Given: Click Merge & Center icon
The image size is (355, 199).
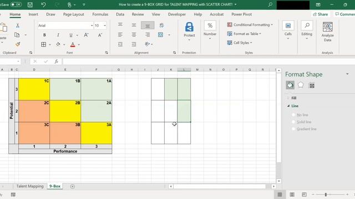Looking at the screenshot, I should click(x=160, y=35).
